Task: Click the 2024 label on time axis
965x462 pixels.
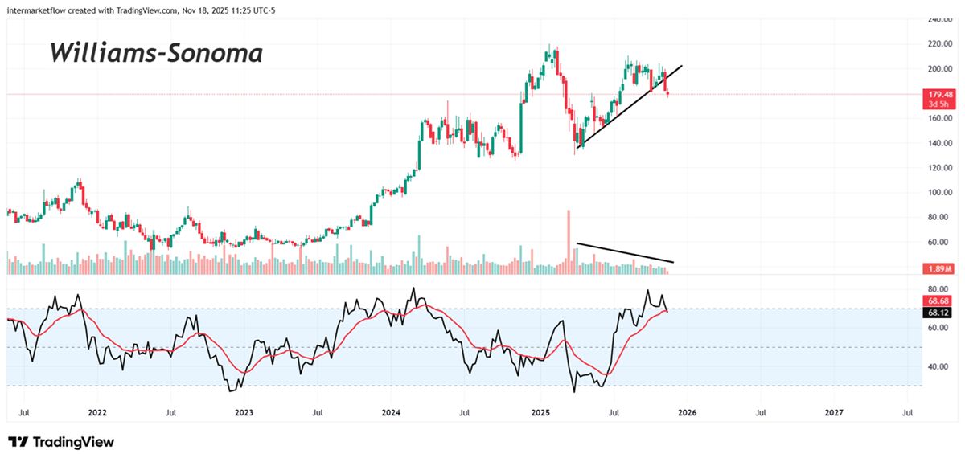Action: tap(391, 412)
